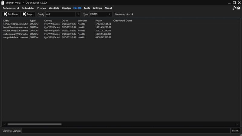Image resolution: width=242 pixels, height=136 pixels.
Task: Select the tomgarlick@me.com hit row
Action: pyautogui.click(x=121, y=37)
